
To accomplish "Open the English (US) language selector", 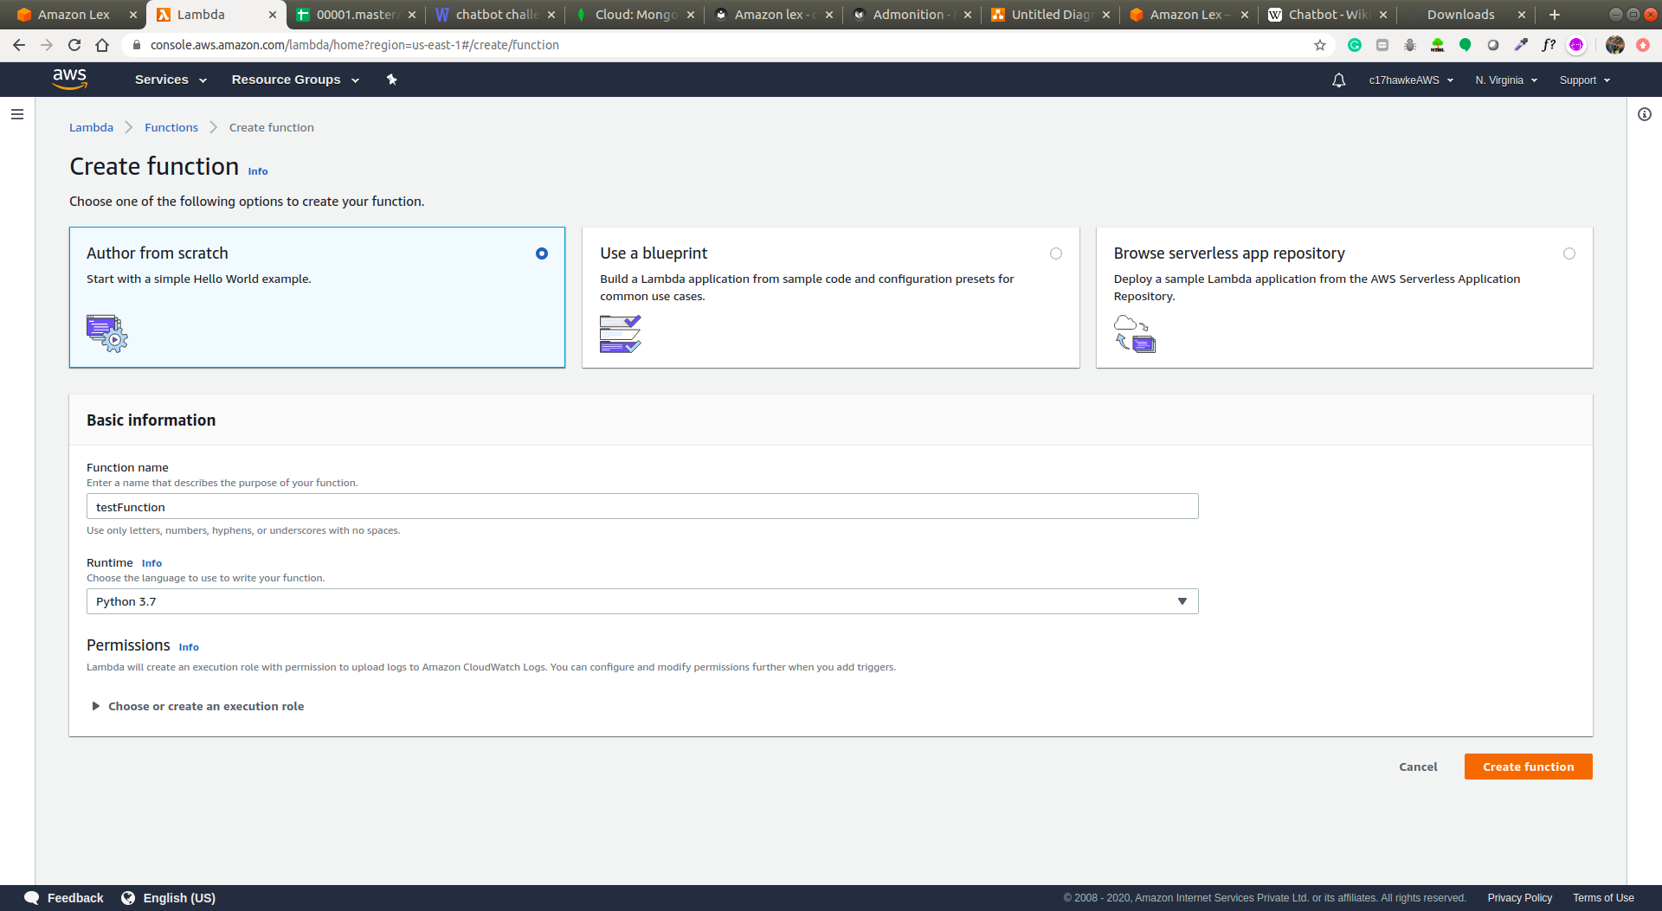I will (x=179, y=898).
